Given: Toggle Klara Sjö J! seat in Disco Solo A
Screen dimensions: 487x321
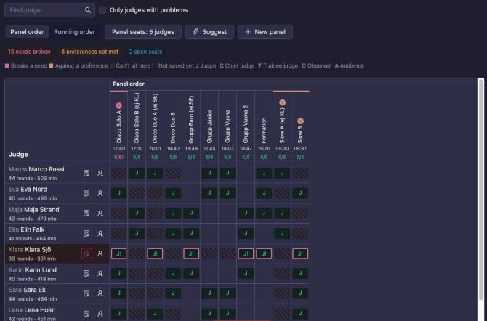Looking at the screenshot, I should (118, 253).
